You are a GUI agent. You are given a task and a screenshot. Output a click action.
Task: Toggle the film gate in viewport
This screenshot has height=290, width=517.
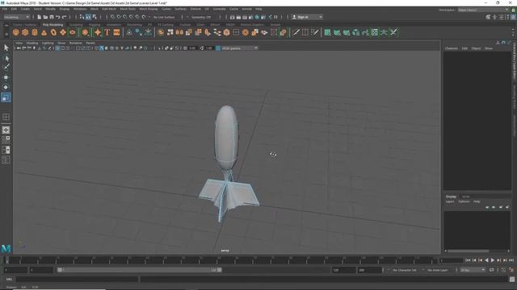tap(63, 48)
